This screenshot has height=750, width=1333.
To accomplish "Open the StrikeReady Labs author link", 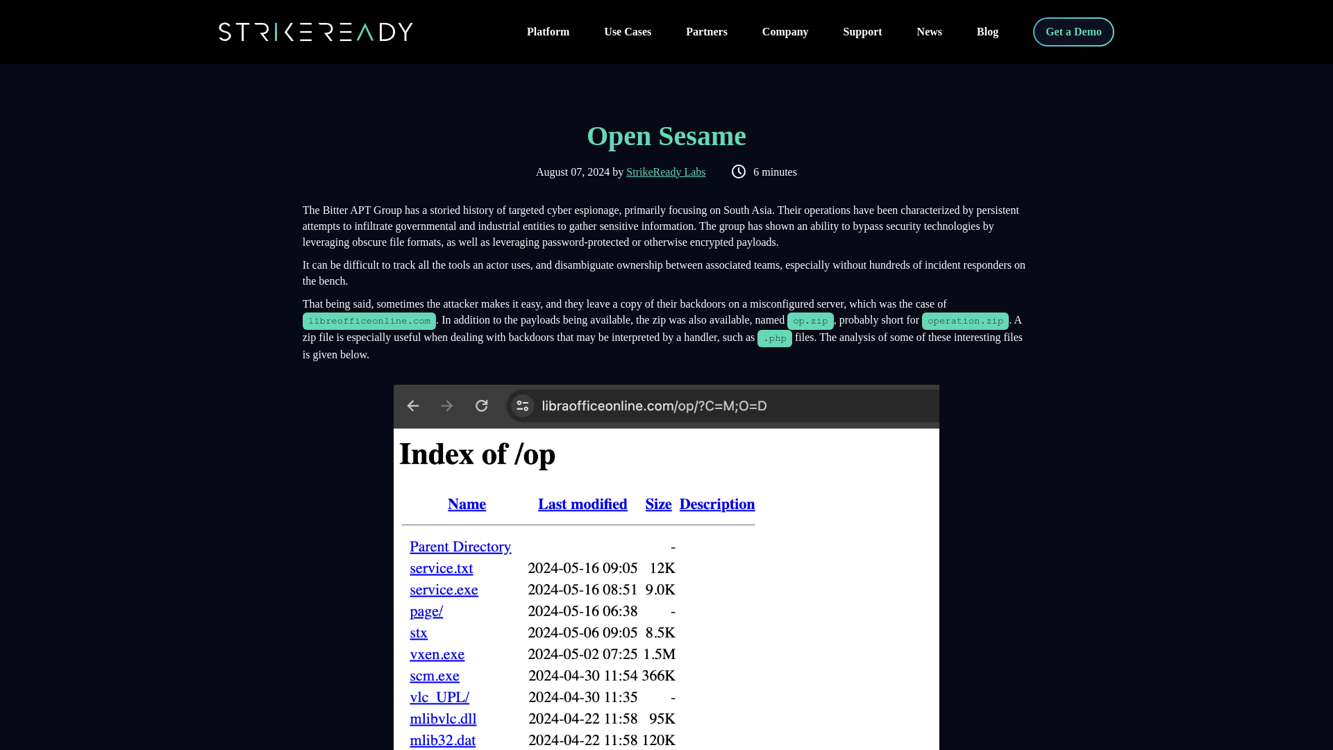I will point(666,172).
